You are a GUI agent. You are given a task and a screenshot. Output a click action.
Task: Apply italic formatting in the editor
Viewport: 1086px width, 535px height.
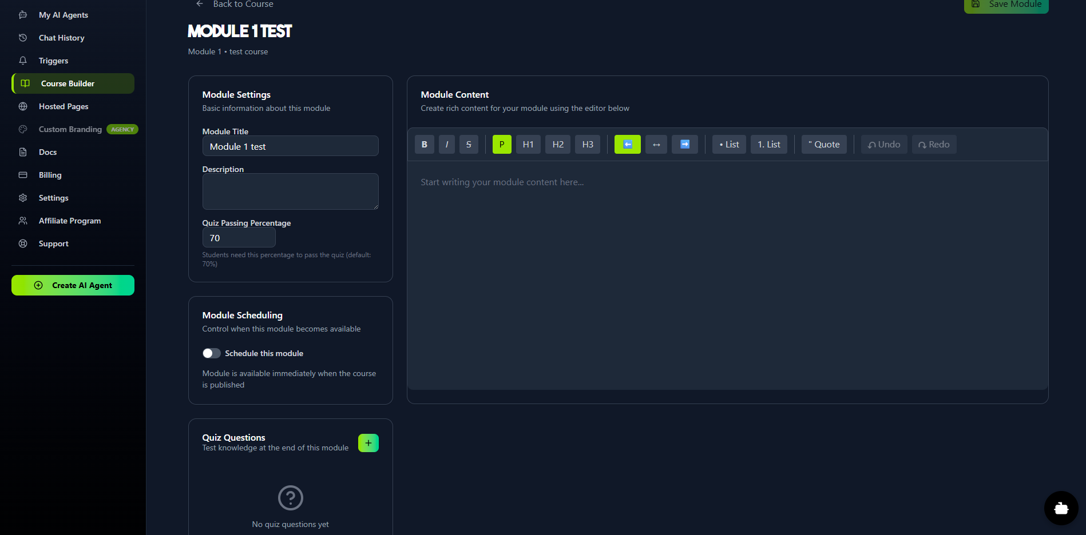446,145
